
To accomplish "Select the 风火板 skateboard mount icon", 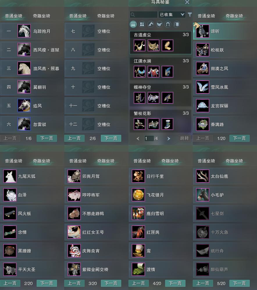I will (x=10, y=213).
